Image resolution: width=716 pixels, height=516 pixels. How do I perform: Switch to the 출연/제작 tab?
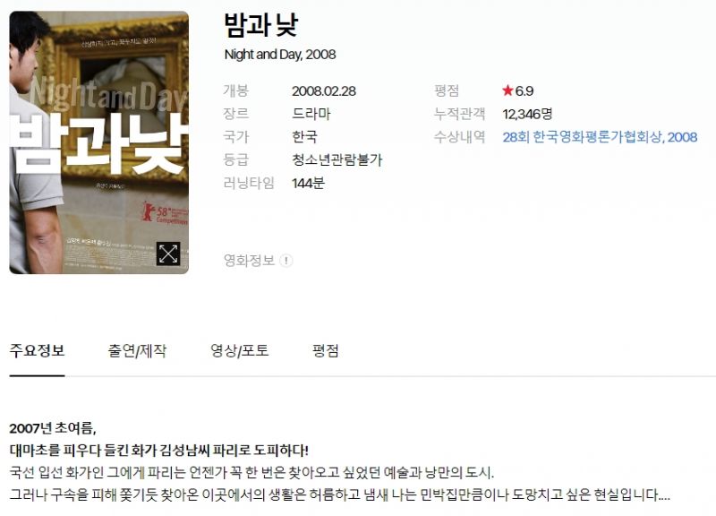click(x=137, y=351)
